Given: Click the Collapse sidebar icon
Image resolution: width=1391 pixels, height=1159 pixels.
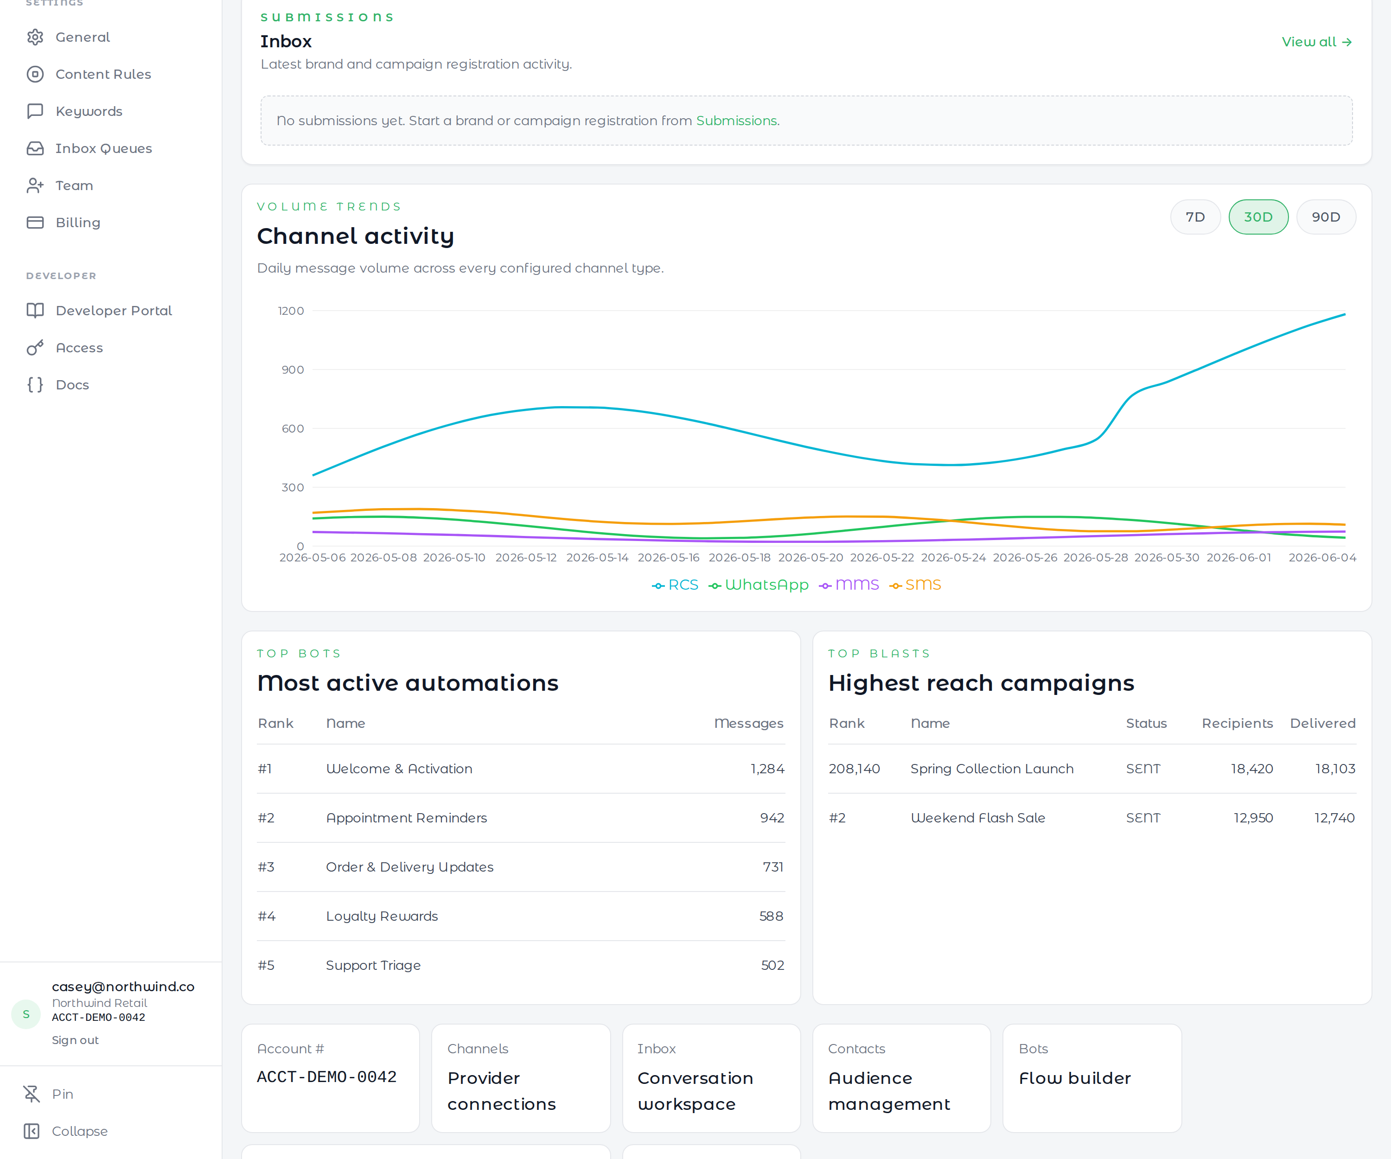Looking at the screenshot, I should 32,1131.
